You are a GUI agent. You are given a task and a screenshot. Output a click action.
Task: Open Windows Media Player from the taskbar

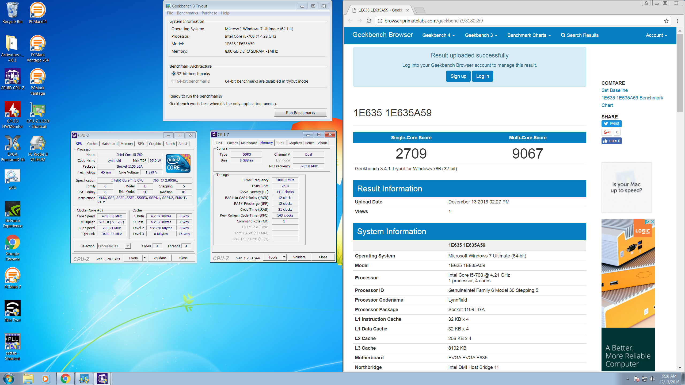pyautogui.click(x=46, y=379)
